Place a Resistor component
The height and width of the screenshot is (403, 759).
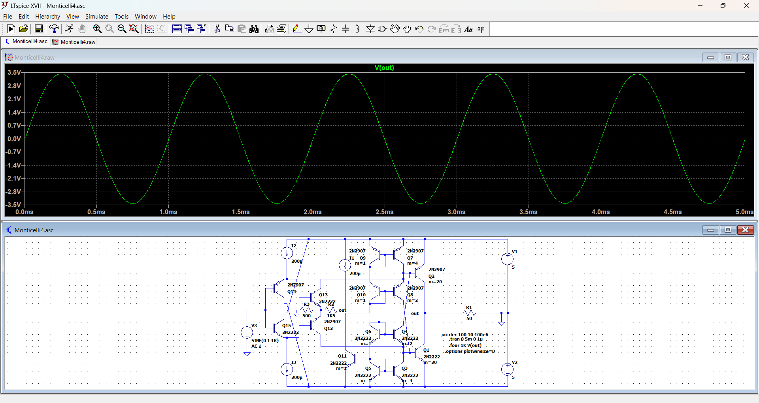pyautogui.click(x=334, y=29)
